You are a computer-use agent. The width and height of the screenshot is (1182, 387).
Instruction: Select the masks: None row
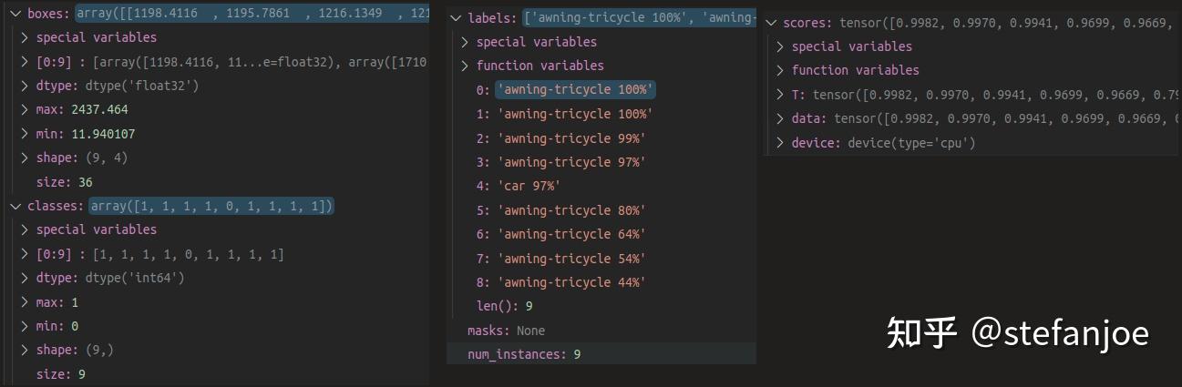pos(506,331)
